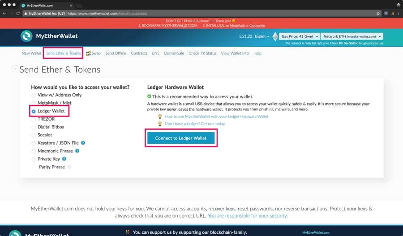Screen dimensions: 403x236
Task: Click the MyEtherWallet logo icon
Action: pyautogui.click(x=26, y=36)
